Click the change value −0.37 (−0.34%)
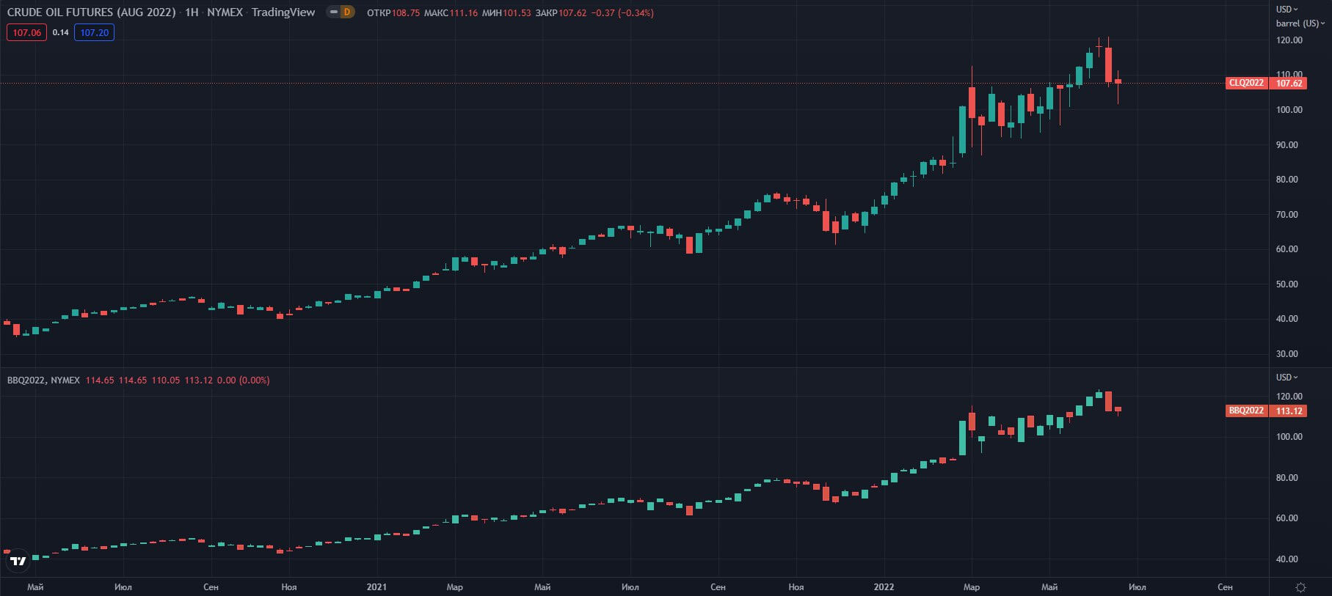The width and height of the screenshot is (1332, 596). 622,13
